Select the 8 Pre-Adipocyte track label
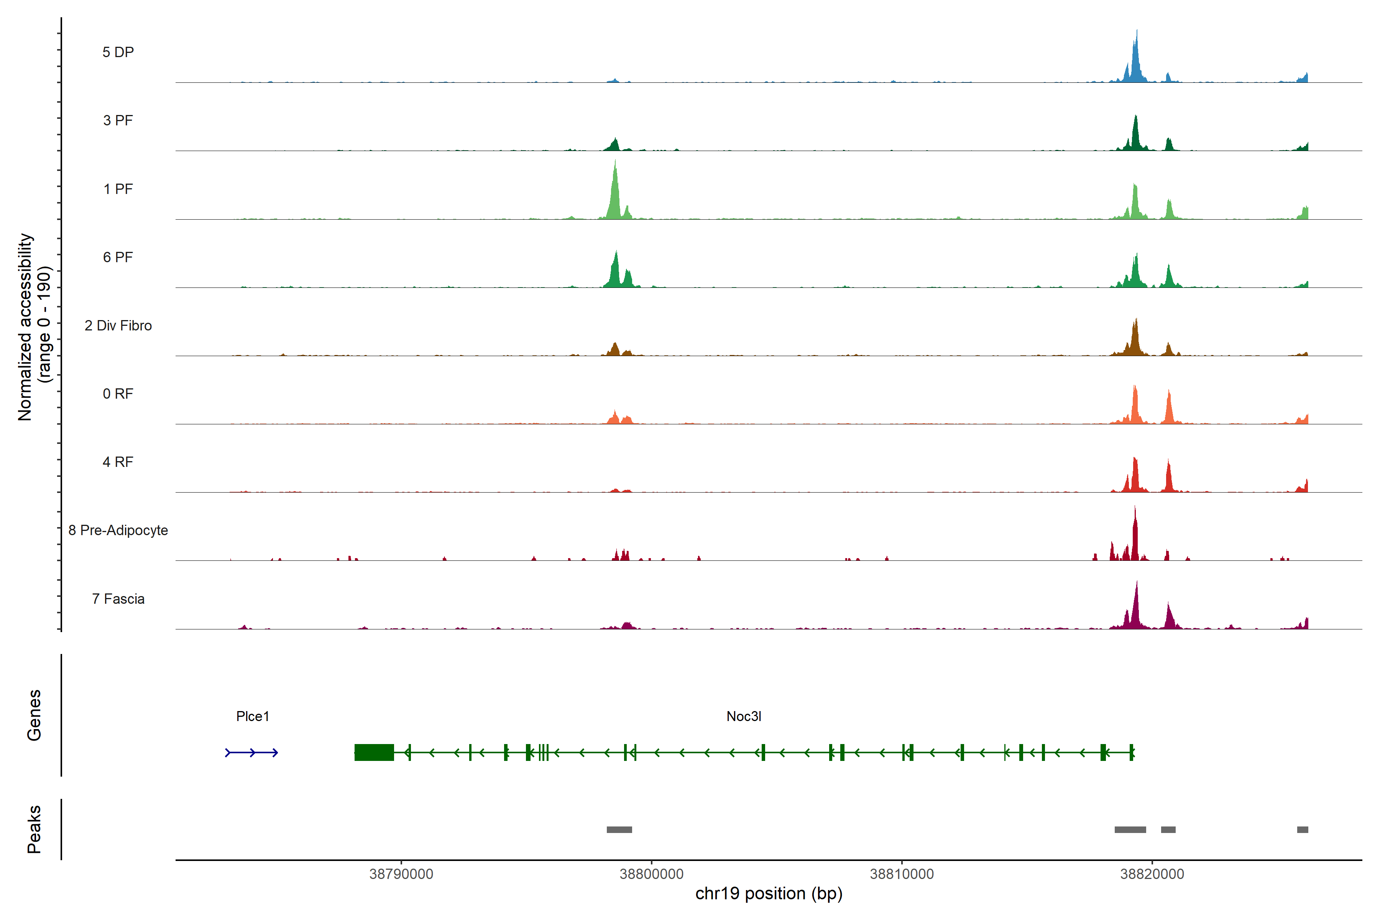 (x=118, y=531)
